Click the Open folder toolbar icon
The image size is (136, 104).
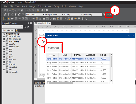[x=10, y=10]
